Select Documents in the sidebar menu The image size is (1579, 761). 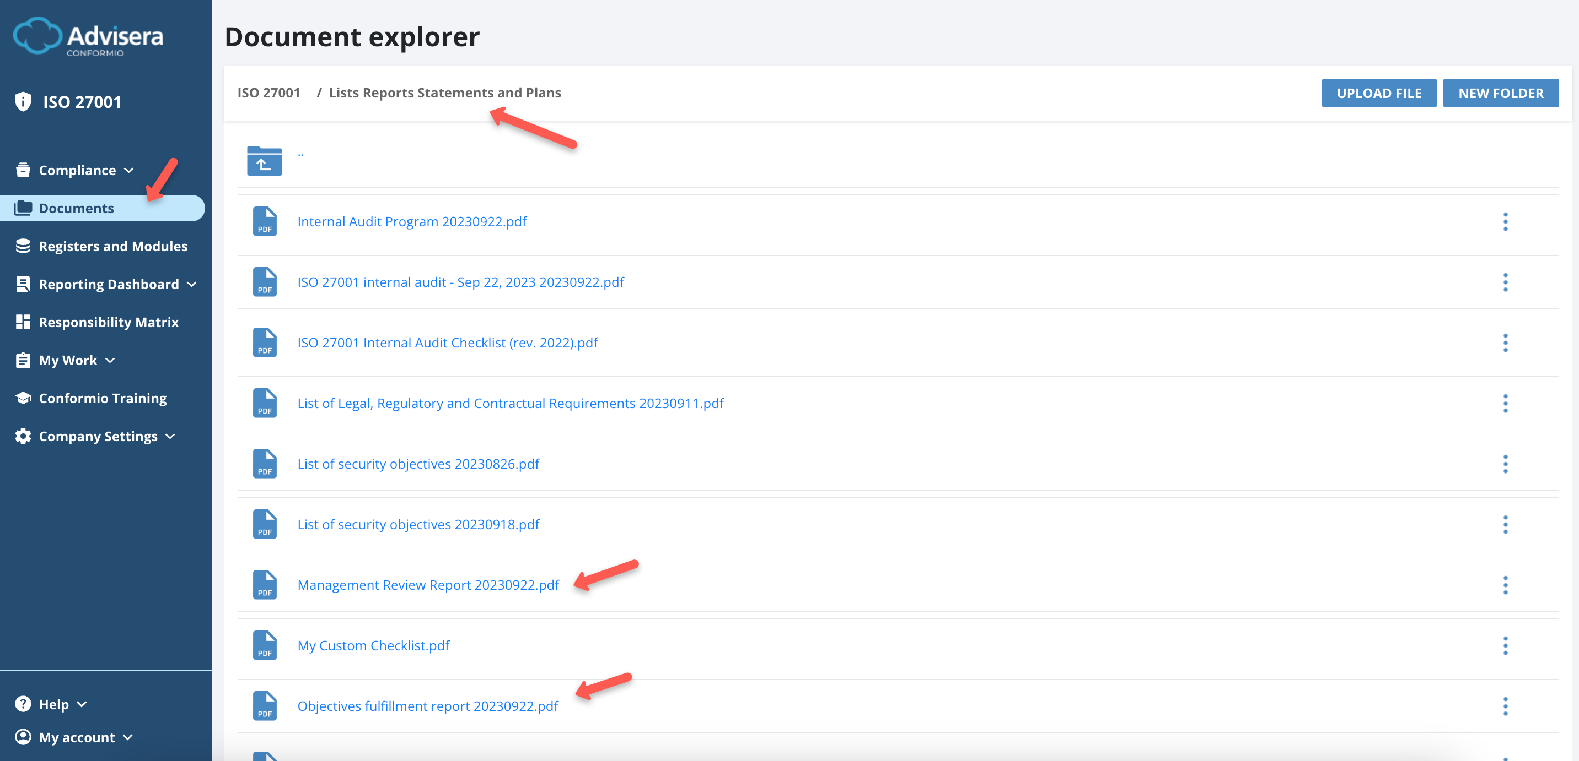pyautogui.click(x=76, y=208)
